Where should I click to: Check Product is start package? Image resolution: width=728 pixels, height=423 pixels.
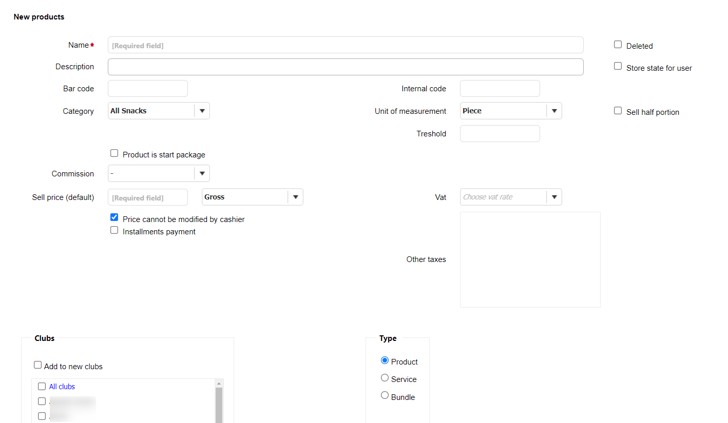point(114,153)
